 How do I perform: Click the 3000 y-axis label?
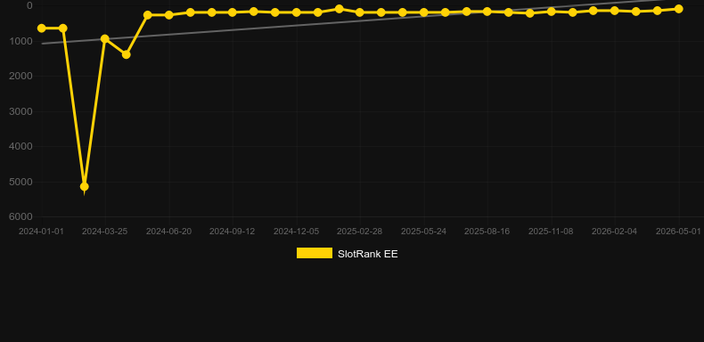point(21,111)
